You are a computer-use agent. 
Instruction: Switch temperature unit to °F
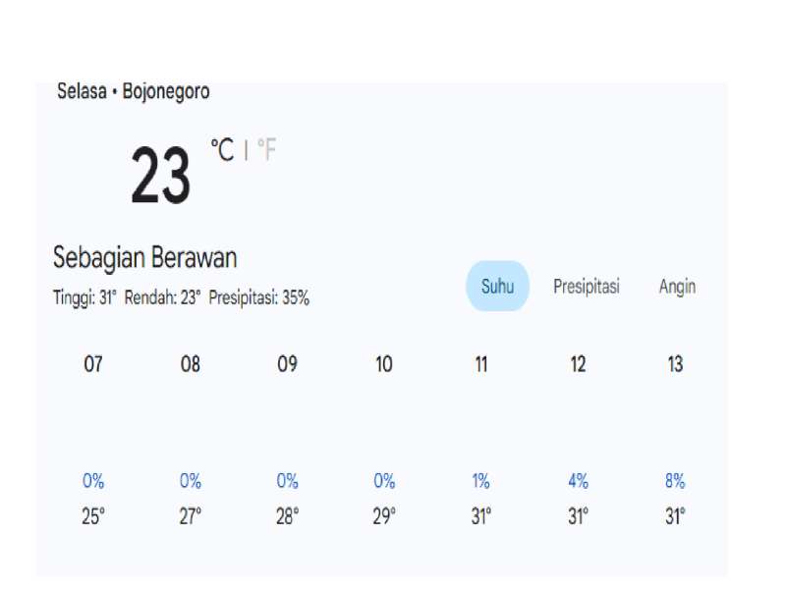pyautogui.click(x=266, y=150)
